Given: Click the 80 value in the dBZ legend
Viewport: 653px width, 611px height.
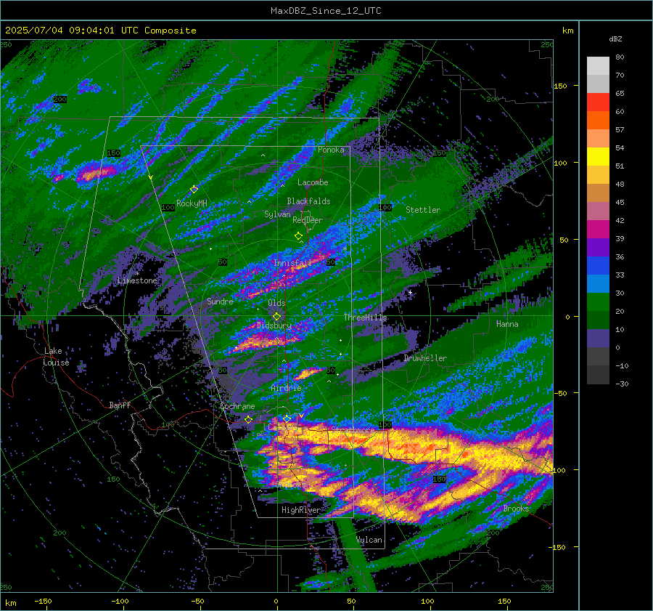Looking at the screenshot, I should point(620,57).
